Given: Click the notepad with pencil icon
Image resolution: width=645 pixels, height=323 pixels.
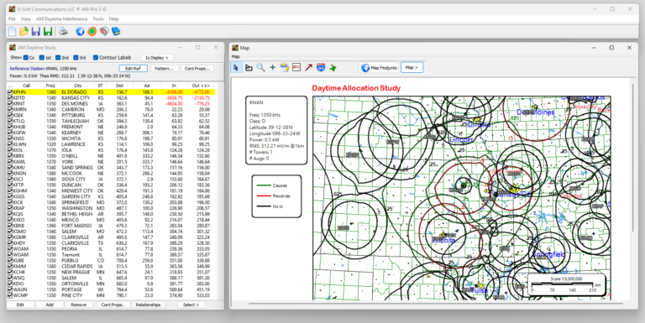Looking at the screenshot, I should 284,67.
